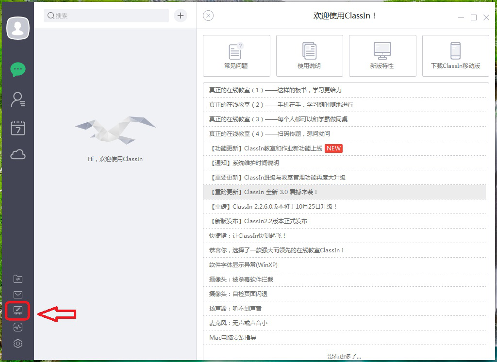Click the user avatar profile picture
The width and height of the screenshot is (497, 362).
18,28
